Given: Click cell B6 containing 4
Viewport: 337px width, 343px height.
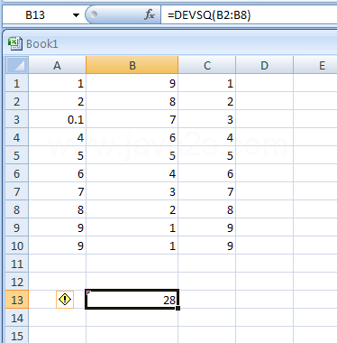Looking at the screenshot, I should point(132,173).
